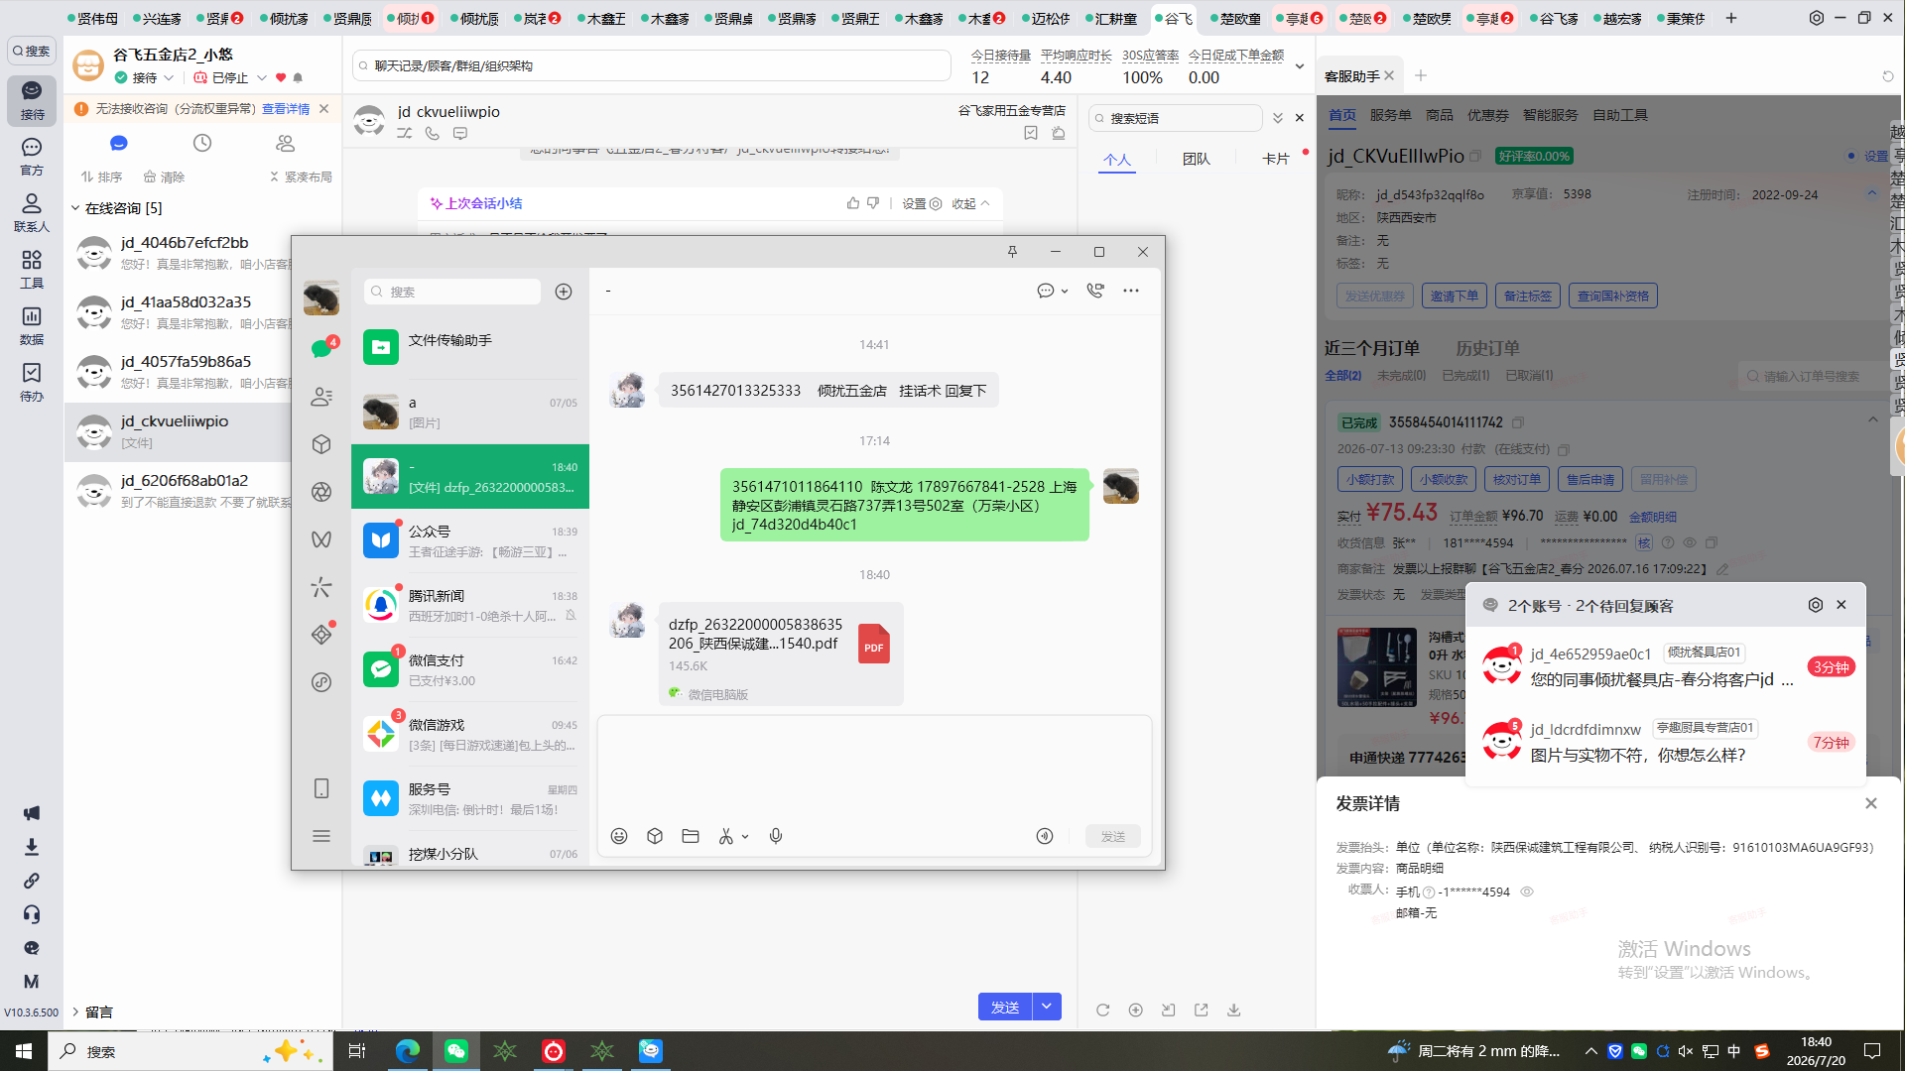Click the plus icon beside WeChat search

coord(564,292)
